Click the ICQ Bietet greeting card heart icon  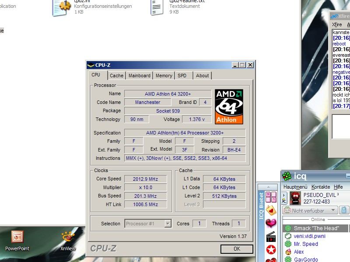pos(271,210)
